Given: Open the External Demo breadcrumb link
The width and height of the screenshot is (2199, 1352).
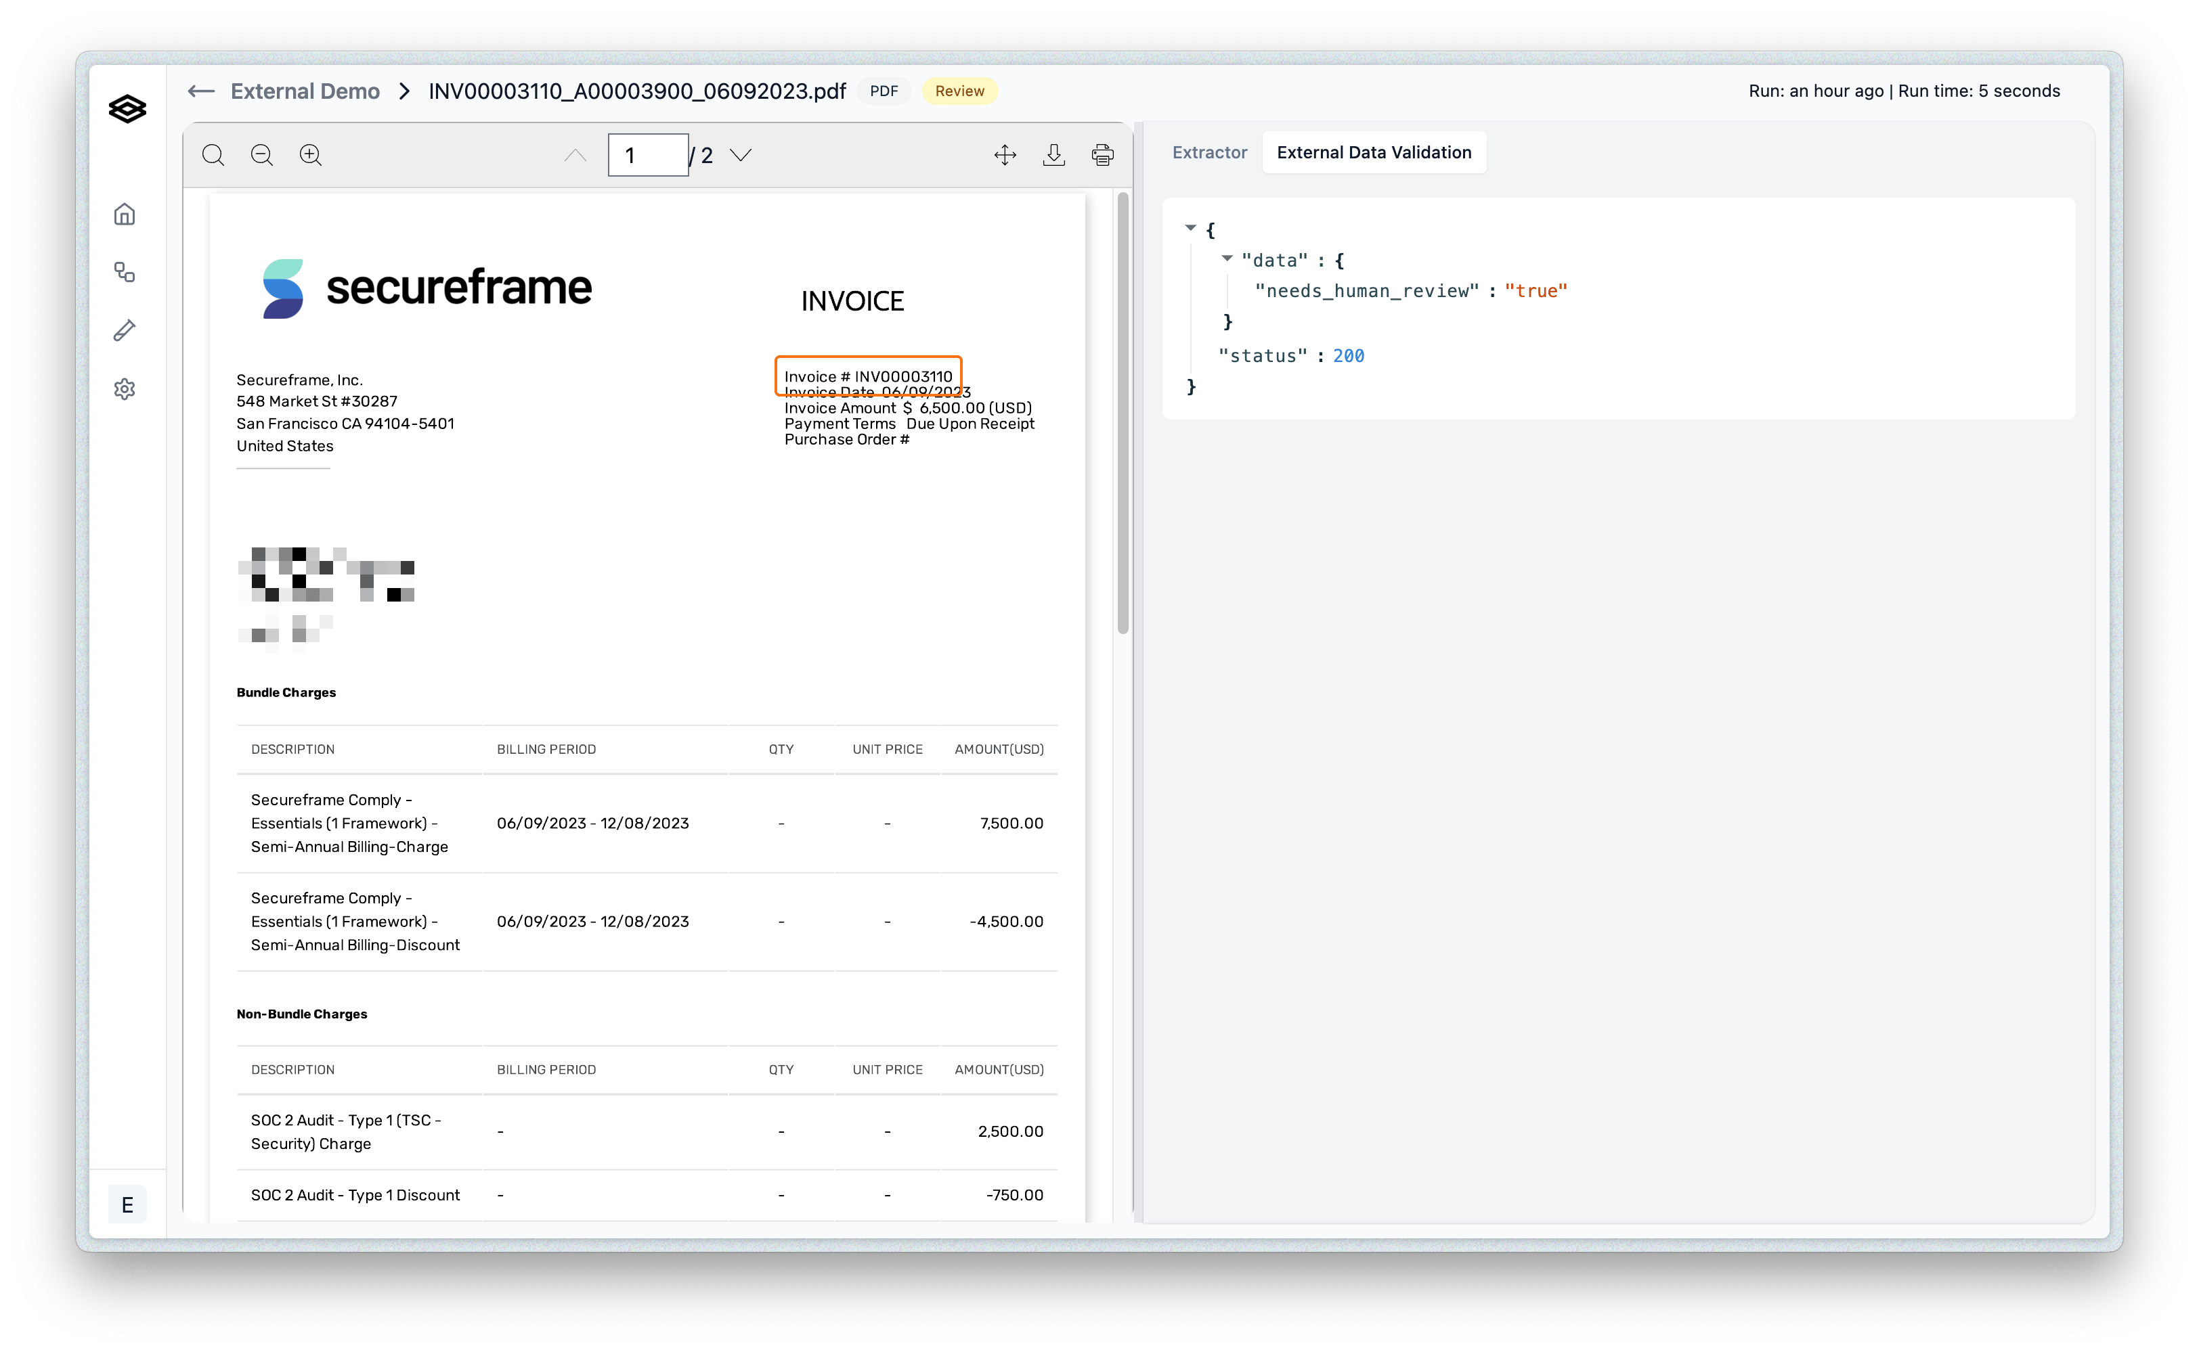Looking at the screenshot, I should coord(305,91).
